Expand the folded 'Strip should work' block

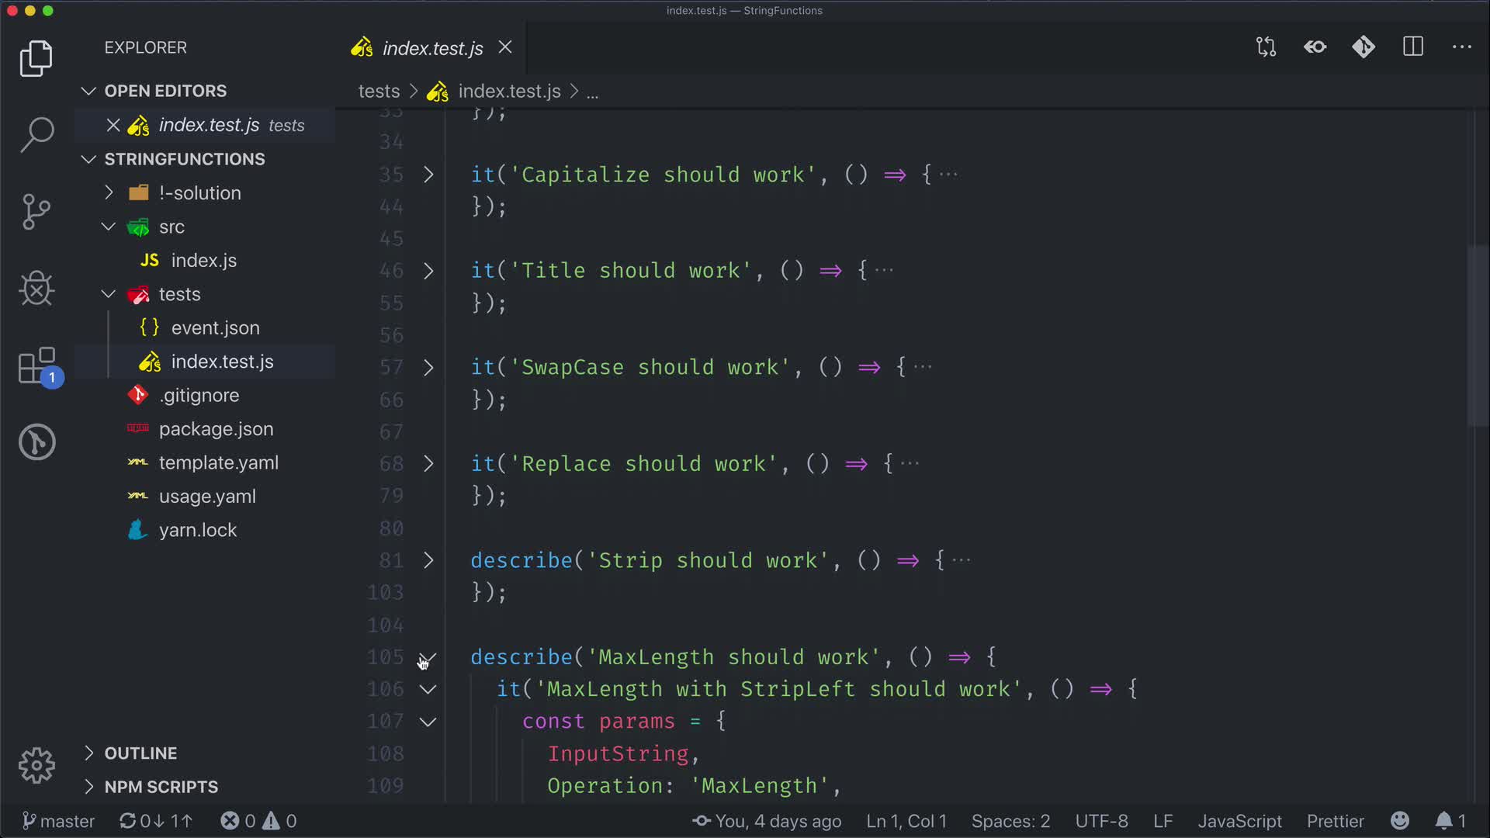(x=428, y=560)
